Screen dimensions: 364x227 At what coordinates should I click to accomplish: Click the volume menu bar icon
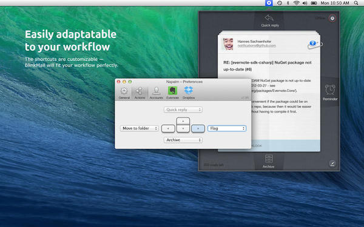pos(305,3)
